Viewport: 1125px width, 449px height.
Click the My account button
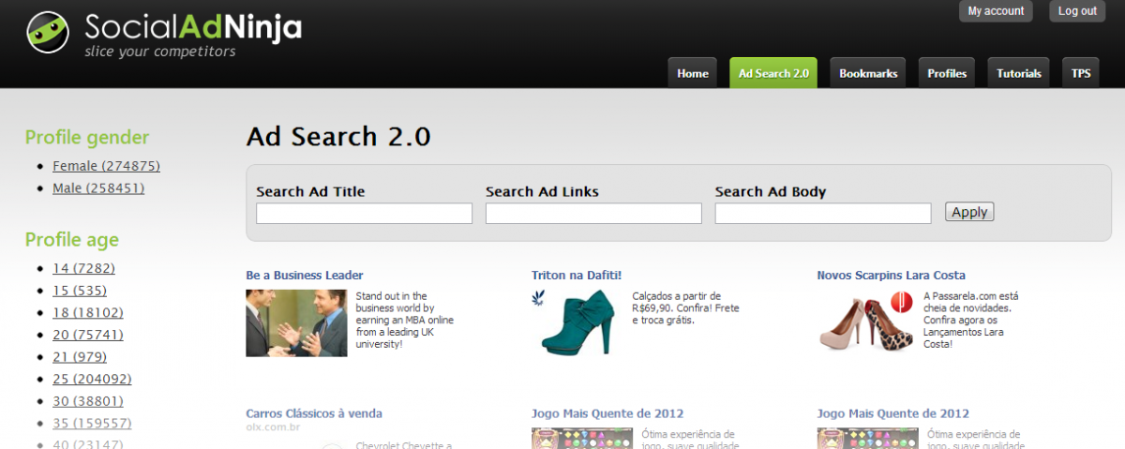(x=996, y=11)
